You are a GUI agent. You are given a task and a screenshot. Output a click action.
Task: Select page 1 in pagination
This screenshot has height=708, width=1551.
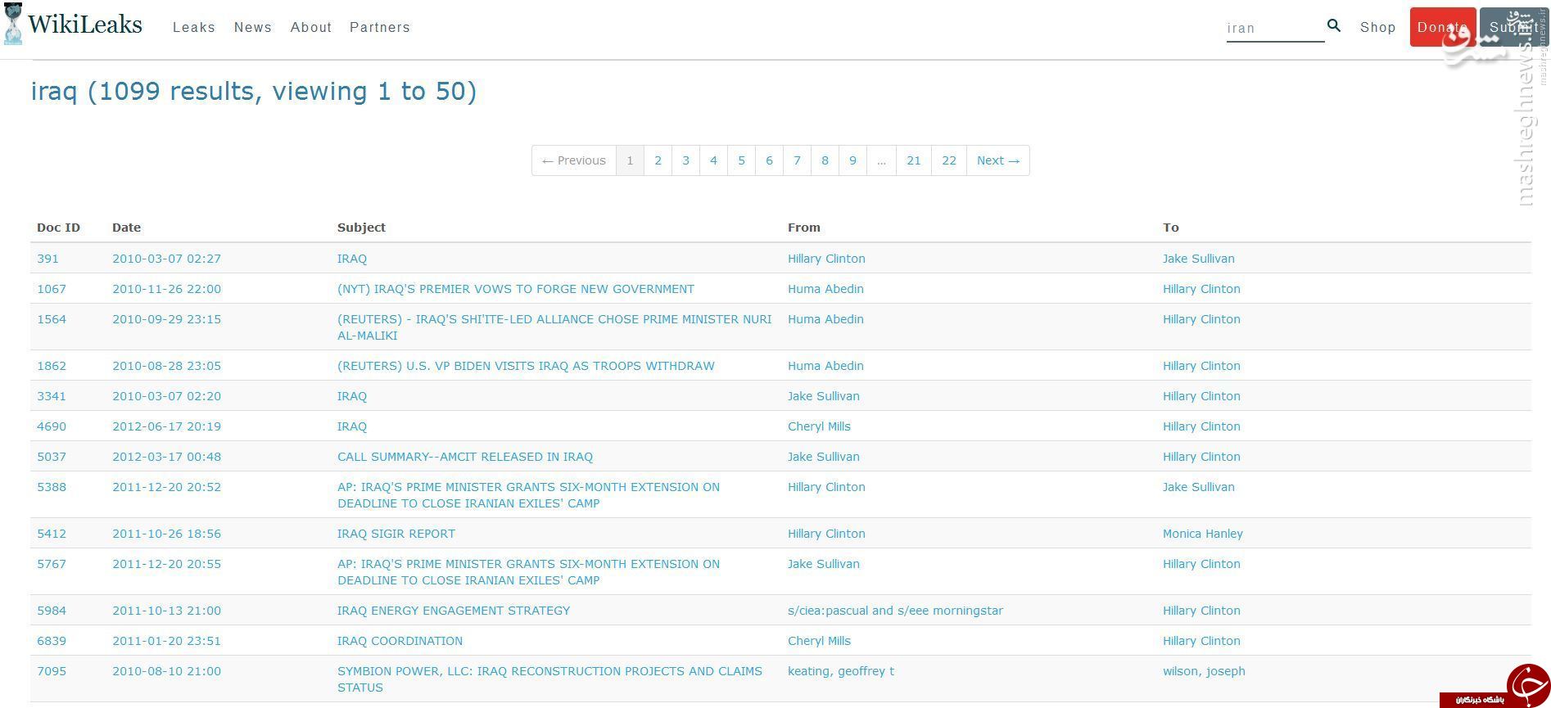point(630,160)
